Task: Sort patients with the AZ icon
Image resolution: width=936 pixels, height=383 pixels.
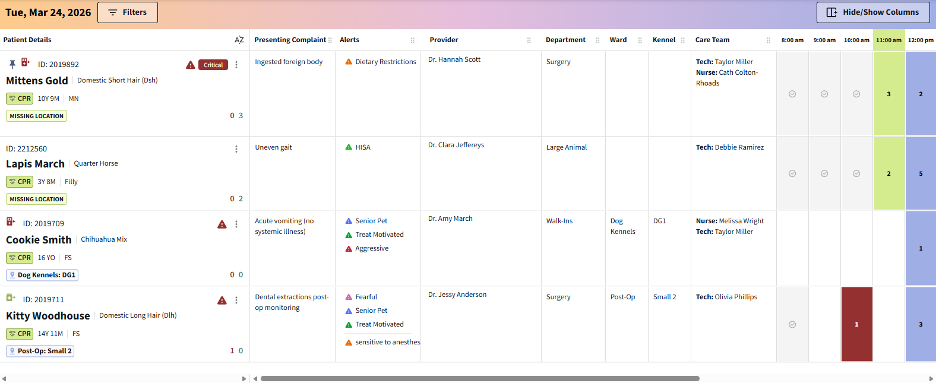Action: pos(239,40)
